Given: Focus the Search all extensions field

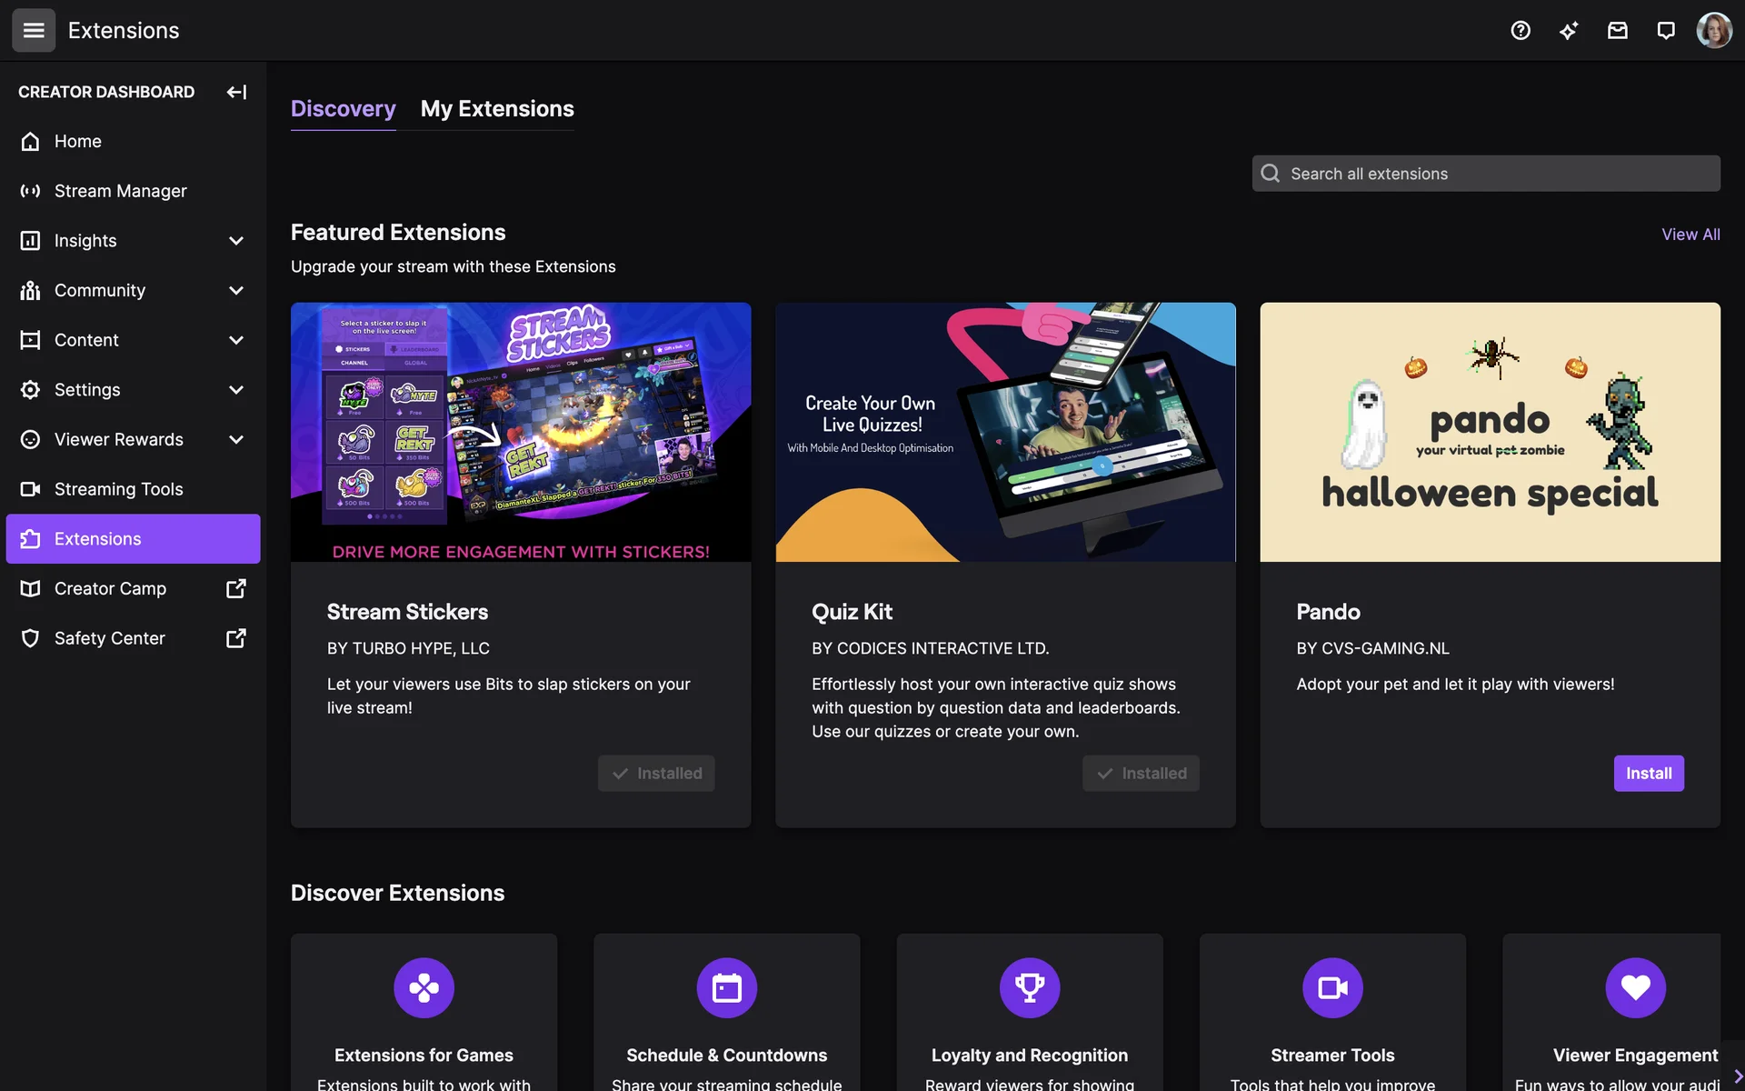Looking at the screenshot, I should (x=1500, y=174).
